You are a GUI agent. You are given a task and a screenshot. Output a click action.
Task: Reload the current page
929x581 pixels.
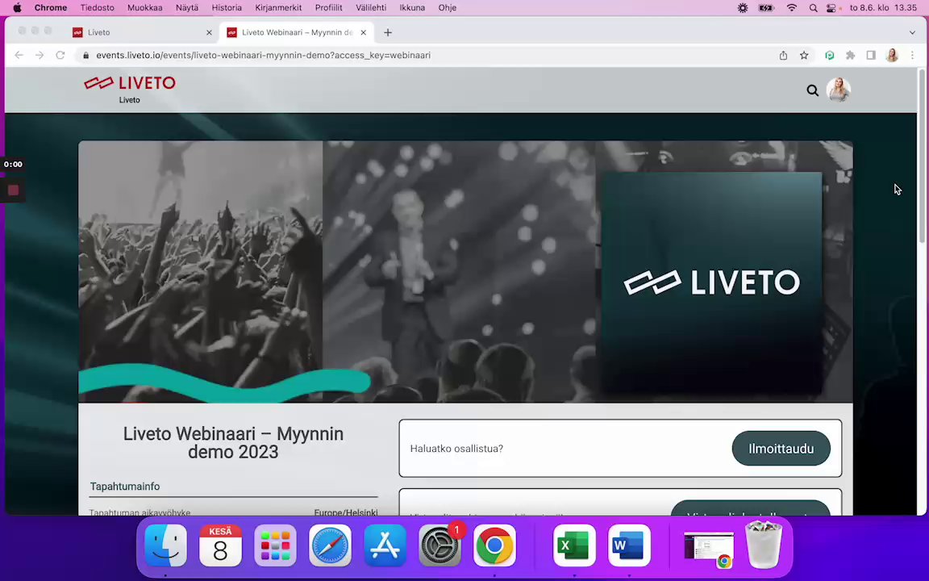60,55
